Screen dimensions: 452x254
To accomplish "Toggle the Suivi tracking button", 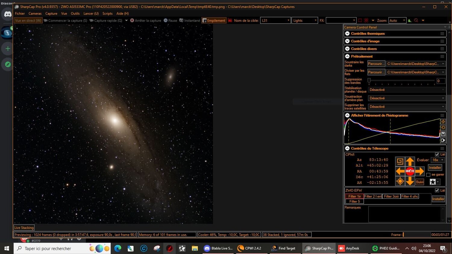I will pyautogui.click(x=420, y=182).
